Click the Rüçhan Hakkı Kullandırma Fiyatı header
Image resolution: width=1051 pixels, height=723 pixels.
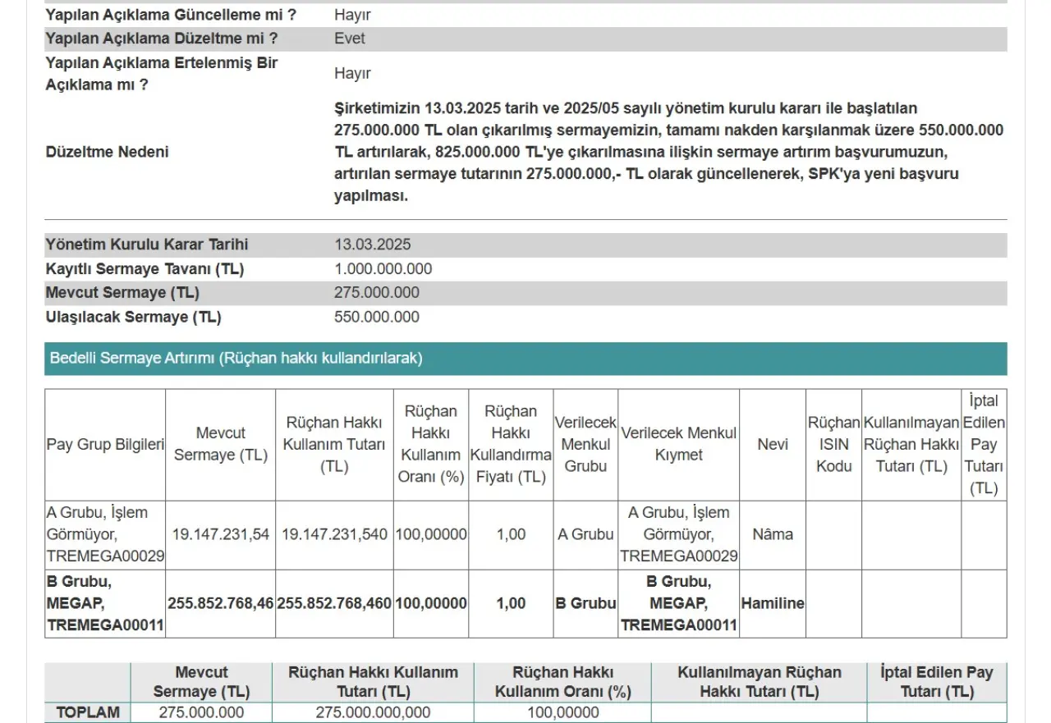tap(511, 444)
